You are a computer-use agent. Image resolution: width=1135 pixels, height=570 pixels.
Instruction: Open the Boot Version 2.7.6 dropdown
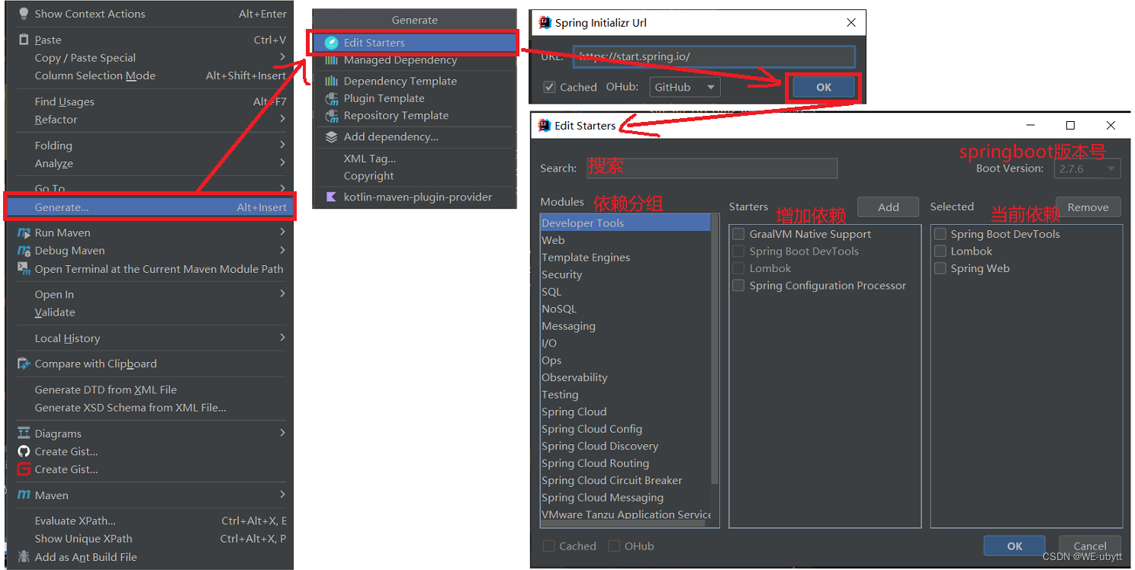pos(1088,168)
